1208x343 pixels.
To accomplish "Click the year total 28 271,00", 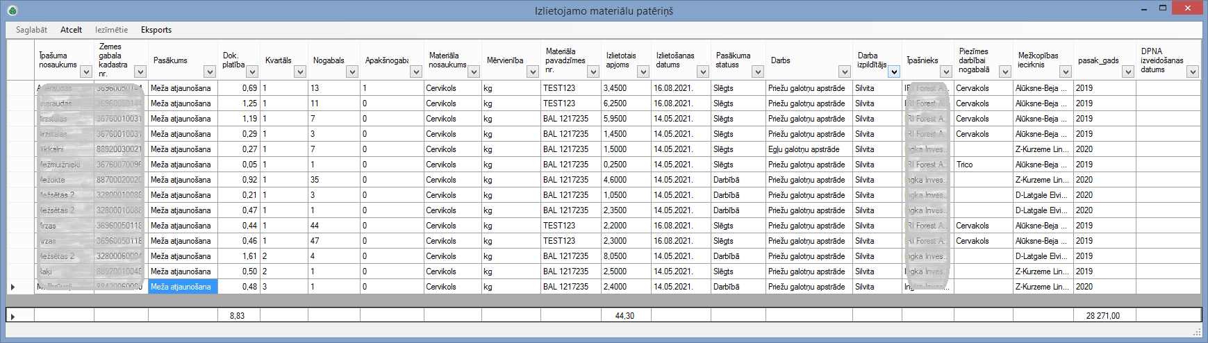I will pyautogui.click(x=1104, y=316).
